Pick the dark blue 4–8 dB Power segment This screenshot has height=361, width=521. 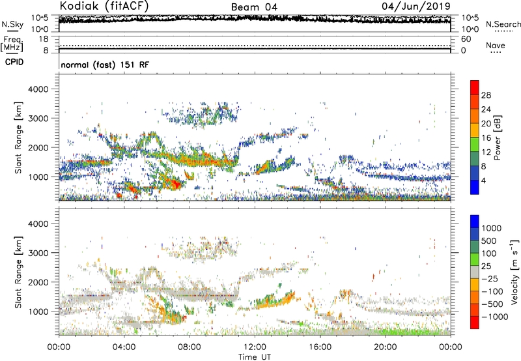coord(475,173)
